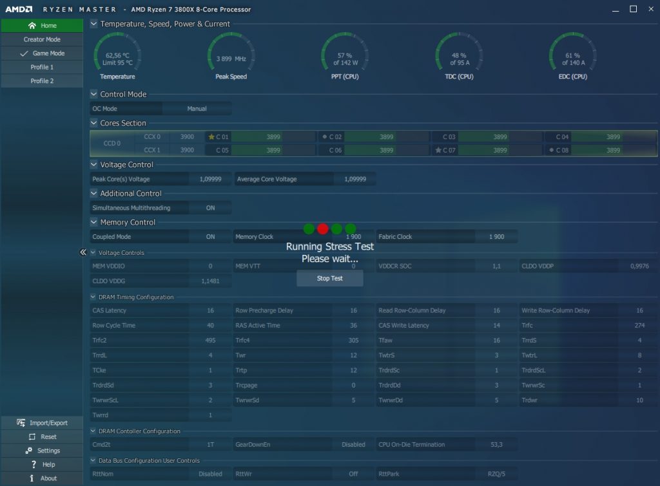Toggle GearDownEn Disabled value
Screen dimensions: 660x486
[353, 444]
